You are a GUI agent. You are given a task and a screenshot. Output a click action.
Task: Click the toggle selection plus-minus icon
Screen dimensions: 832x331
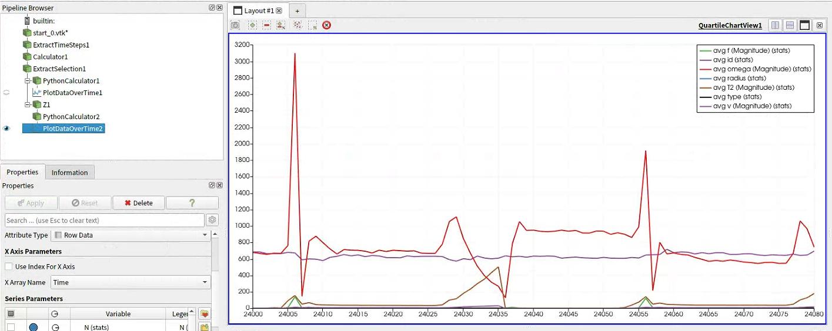click(x=281, y=25)
